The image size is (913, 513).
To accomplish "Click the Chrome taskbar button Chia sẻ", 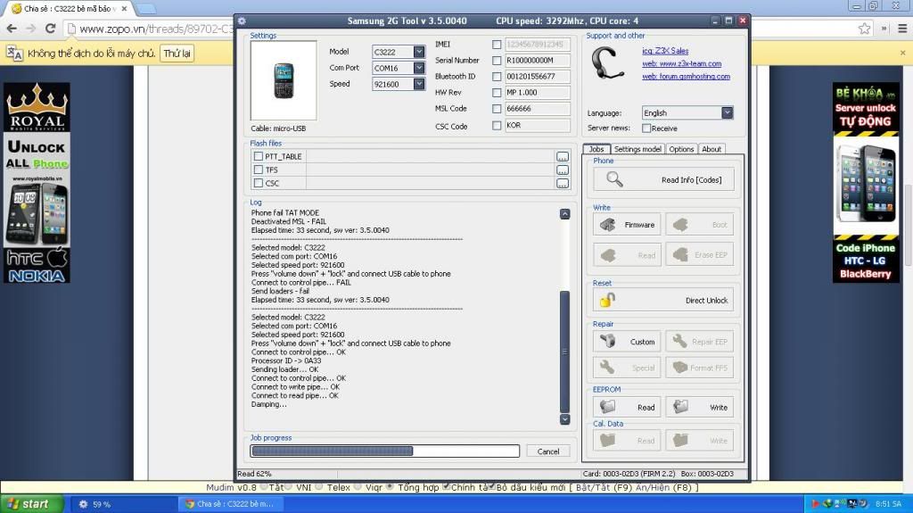I will click(229, 504).
